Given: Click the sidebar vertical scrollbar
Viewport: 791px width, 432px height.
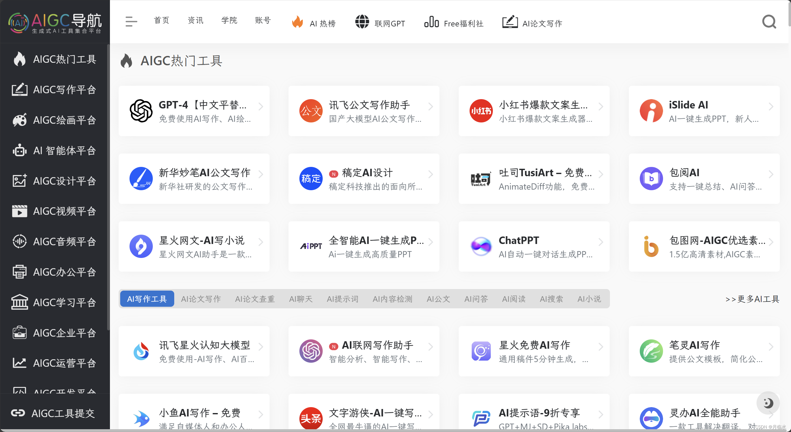Looking at the screenshot, I should pyautogui.click(x=108, y=186).
